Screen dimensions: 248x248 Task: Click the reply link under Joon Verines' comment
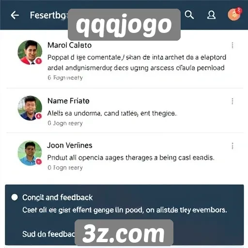[65, 168]
